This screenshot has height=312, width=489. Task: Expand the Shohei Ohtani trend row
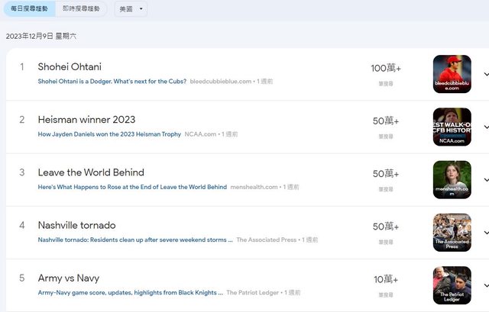[x=484, y=74]
